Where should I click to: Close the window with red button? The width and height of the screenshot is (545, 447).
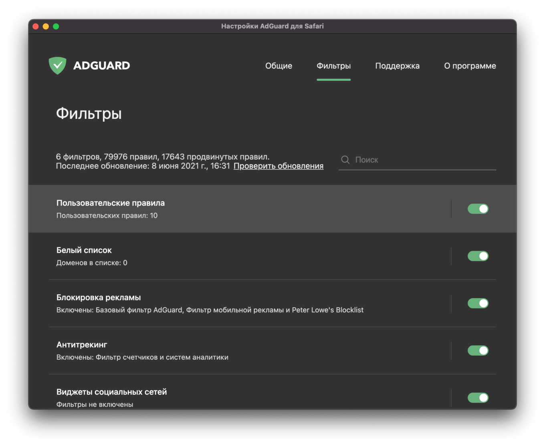pos(35,26)
